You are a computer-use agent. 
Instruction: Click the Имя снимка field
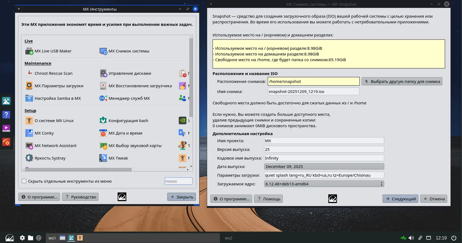314,91
